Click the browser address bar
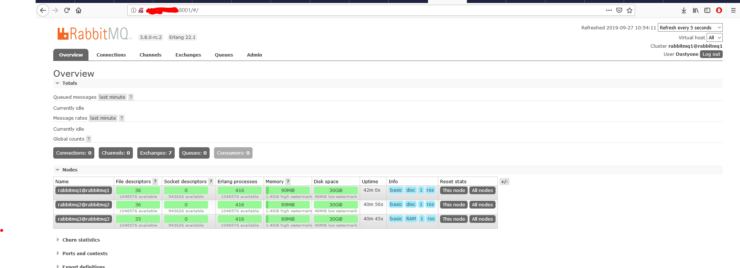The height and width of the screenshot is (268, 740). [367, 10]
